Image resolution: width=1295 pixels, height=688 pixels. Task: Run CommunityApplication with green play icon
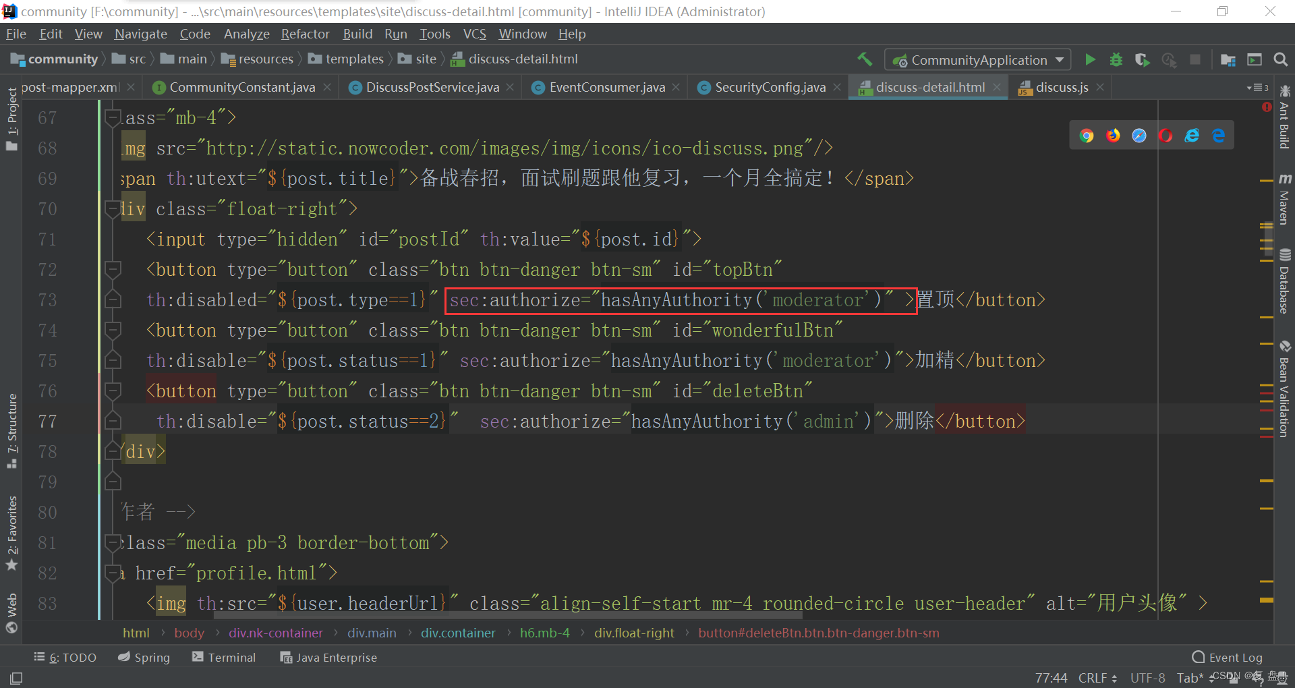coord(1090,59)
